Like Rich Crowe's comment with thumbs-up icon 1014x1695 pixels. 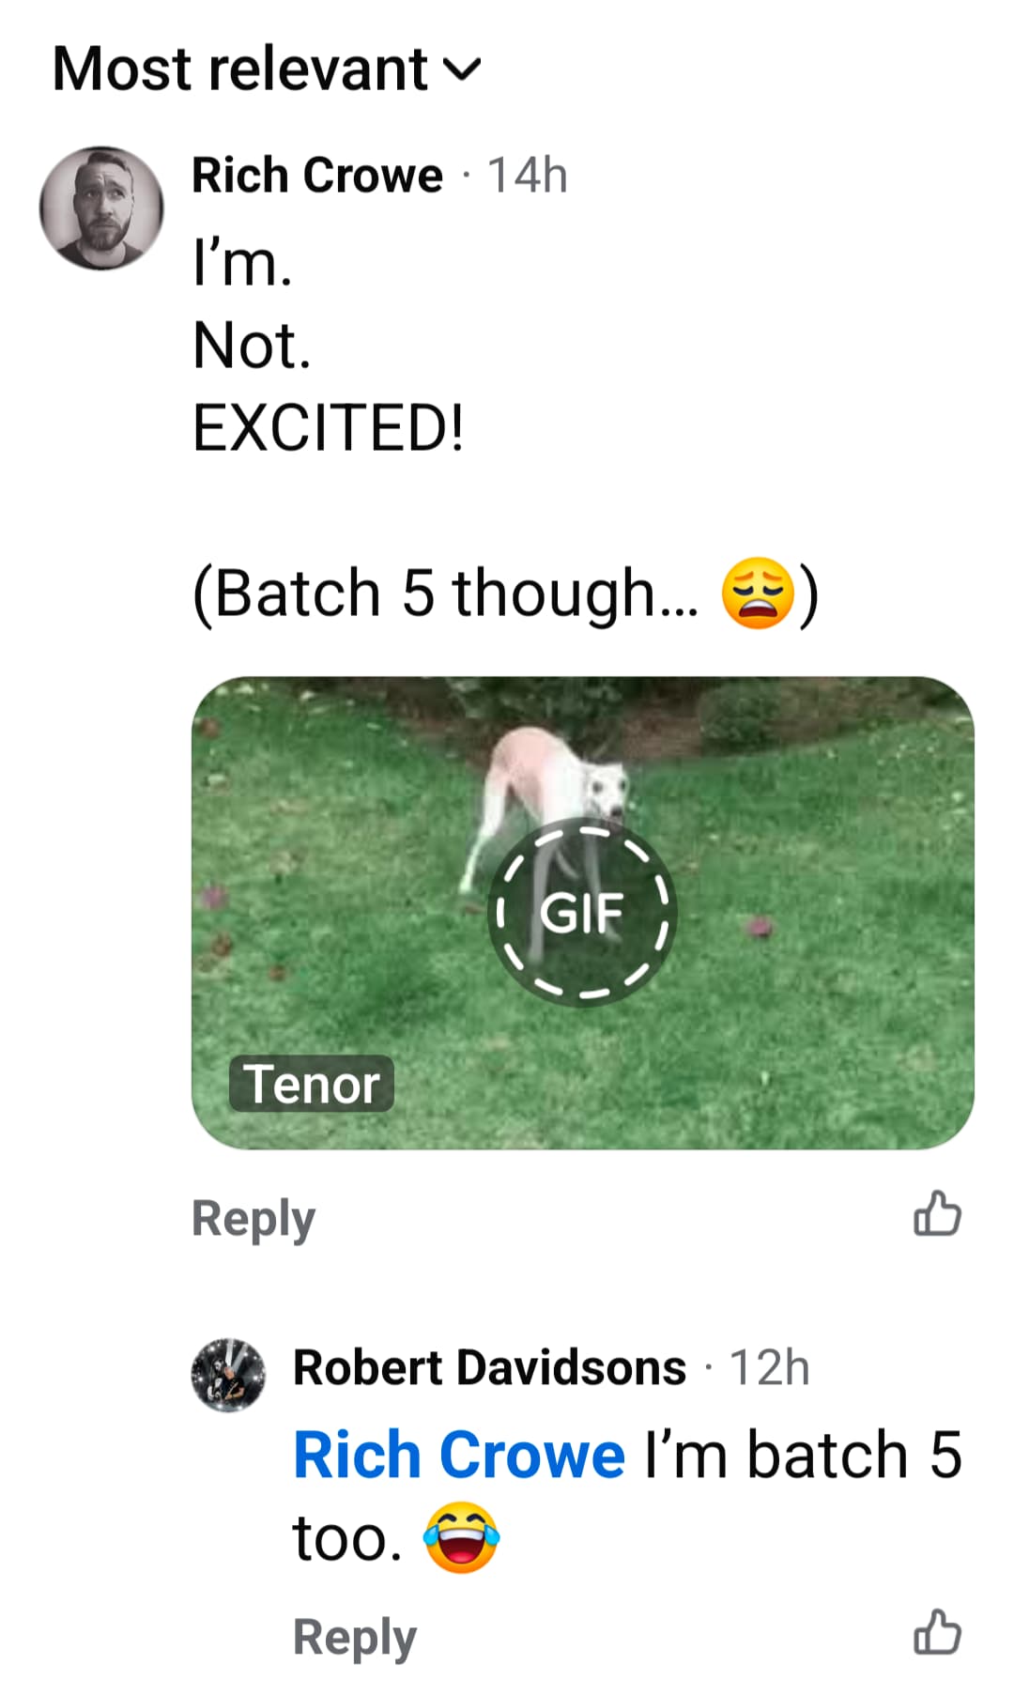[937, 1214]
